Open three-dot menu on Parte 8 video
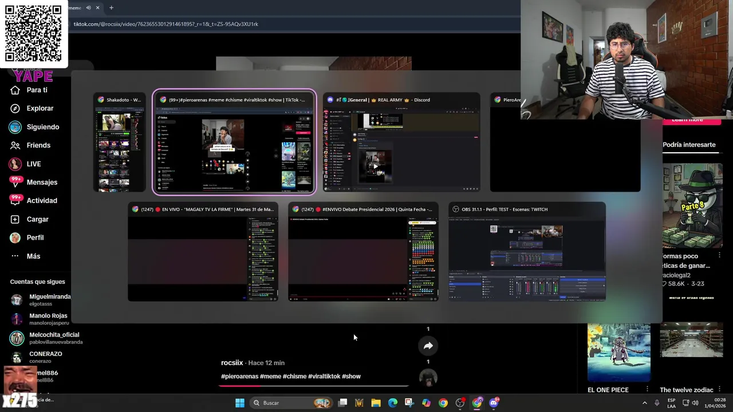 [x=720, y=255]
